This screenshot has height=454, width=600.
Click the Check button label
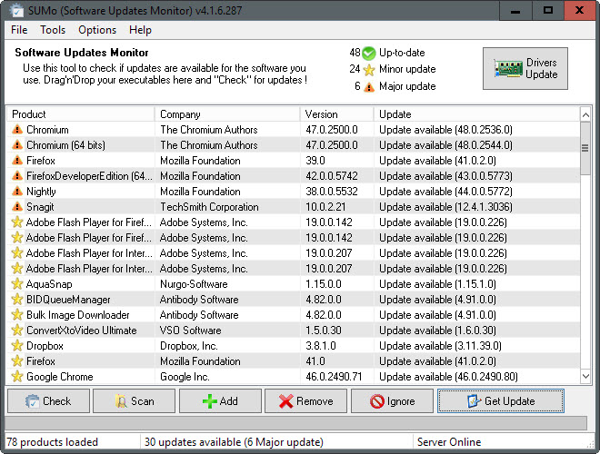tap(56, 401)
